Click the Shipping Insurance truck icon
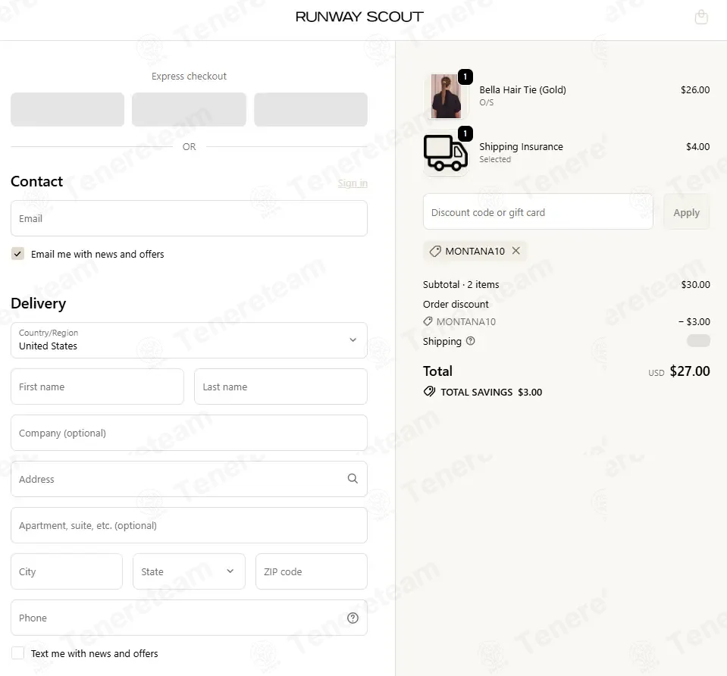The height and width of the screenshot is (676, 727). point(445,152)
